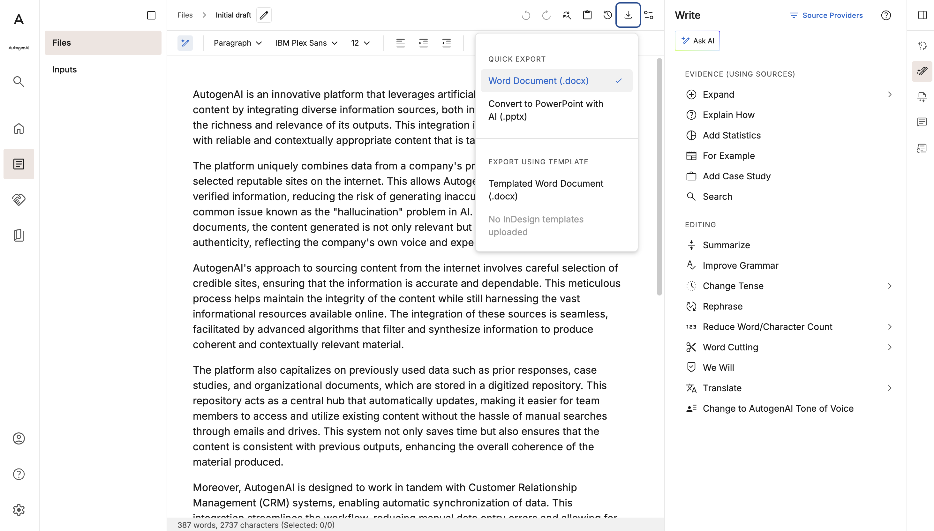Open Source Providers link
This screenshot has height=531, width=934.
pyautogui.click(x=826, y=15)
